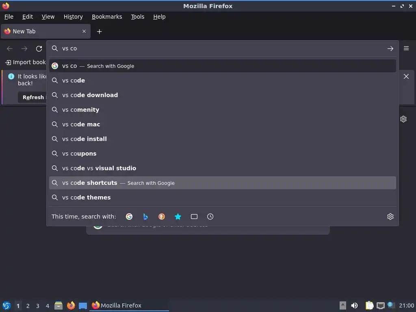Click the 21:00 clock in taskbar
416x312 pixels.
(406, 305)
